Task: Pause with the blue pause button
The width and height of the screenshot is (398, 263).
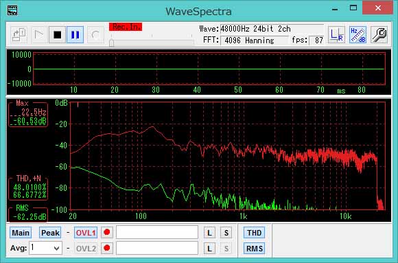Action: 75,34
